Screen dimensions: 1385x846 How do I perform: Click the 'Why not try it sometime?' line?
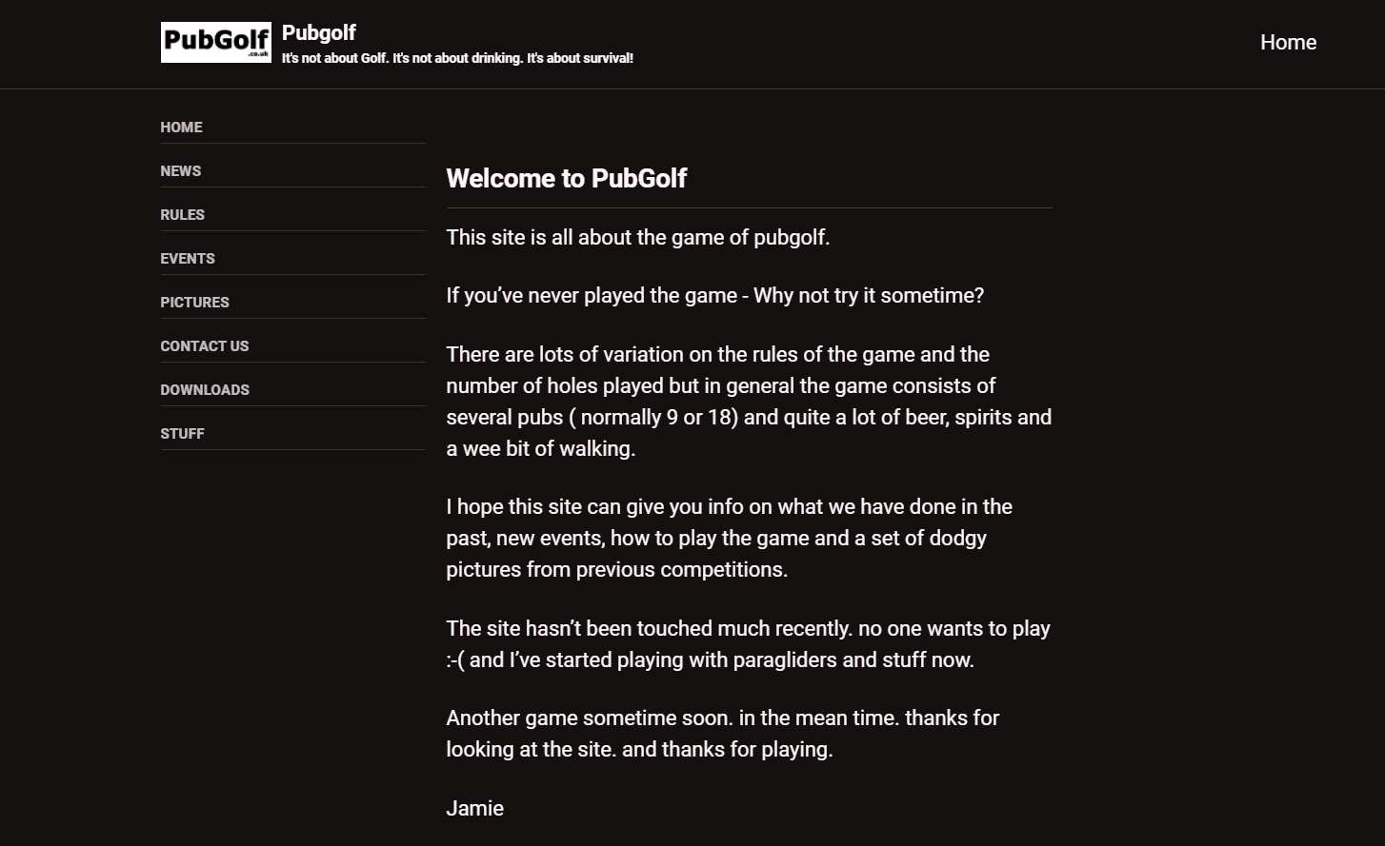[x=869, y=295]
